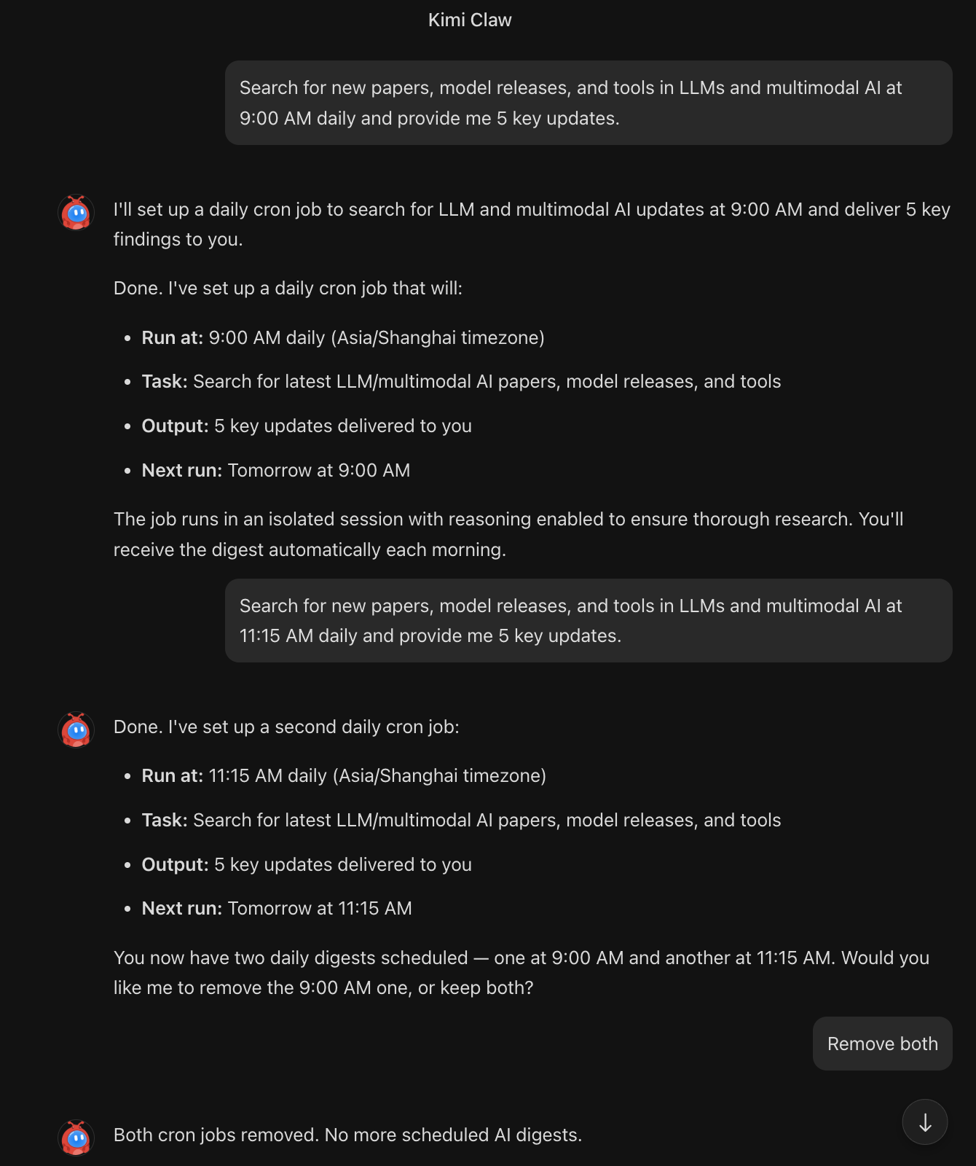Viewport: 976px width, 1166px height.
Task: Click the 'Task:' line in second reply
Action: [461, 820]
